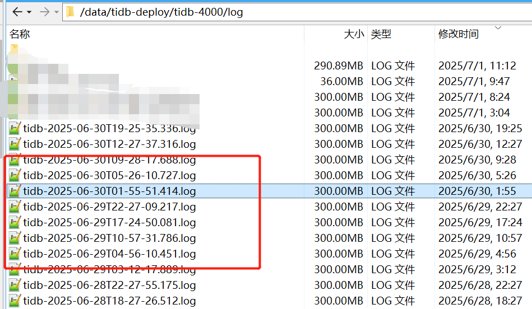Image resolution: width=532 pixels, height=309 pixels.
Task: Click log icon of tidb-2025-06-29T17-24-50.081.log
Action: 15,222
